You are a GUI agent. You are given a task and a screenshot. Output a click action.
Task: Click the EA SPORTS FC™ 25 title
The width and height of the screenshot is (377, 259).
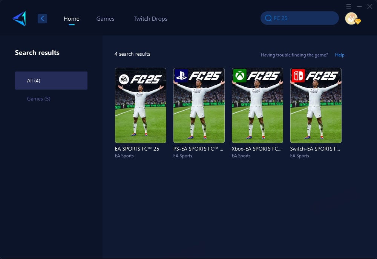click(137, 149)
